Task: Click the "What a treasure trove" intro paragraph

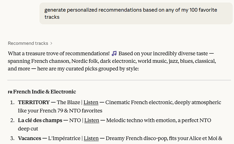Action: click(112, 61)
